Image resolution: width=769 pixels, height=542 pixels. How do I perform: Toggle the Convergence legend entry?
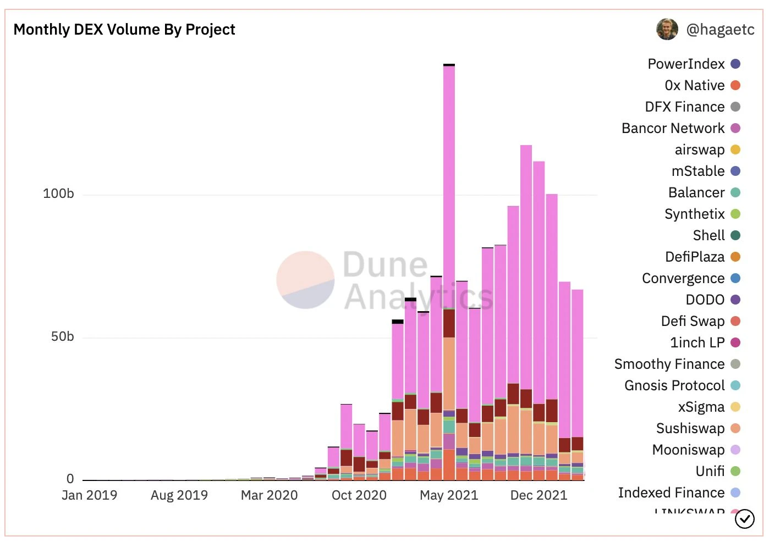tap(691, 279)
